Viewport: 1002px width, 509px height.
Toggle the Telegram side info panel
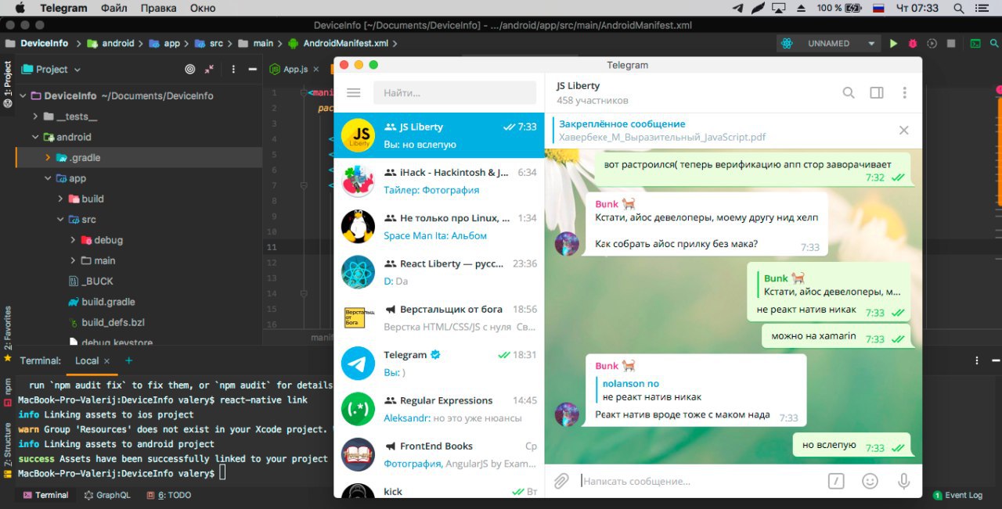coord(877,92)
